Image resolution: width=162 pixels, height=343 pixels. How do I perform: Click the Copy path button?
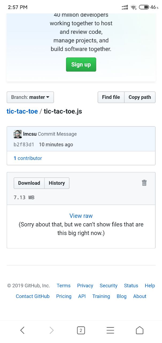pos(140,97)
